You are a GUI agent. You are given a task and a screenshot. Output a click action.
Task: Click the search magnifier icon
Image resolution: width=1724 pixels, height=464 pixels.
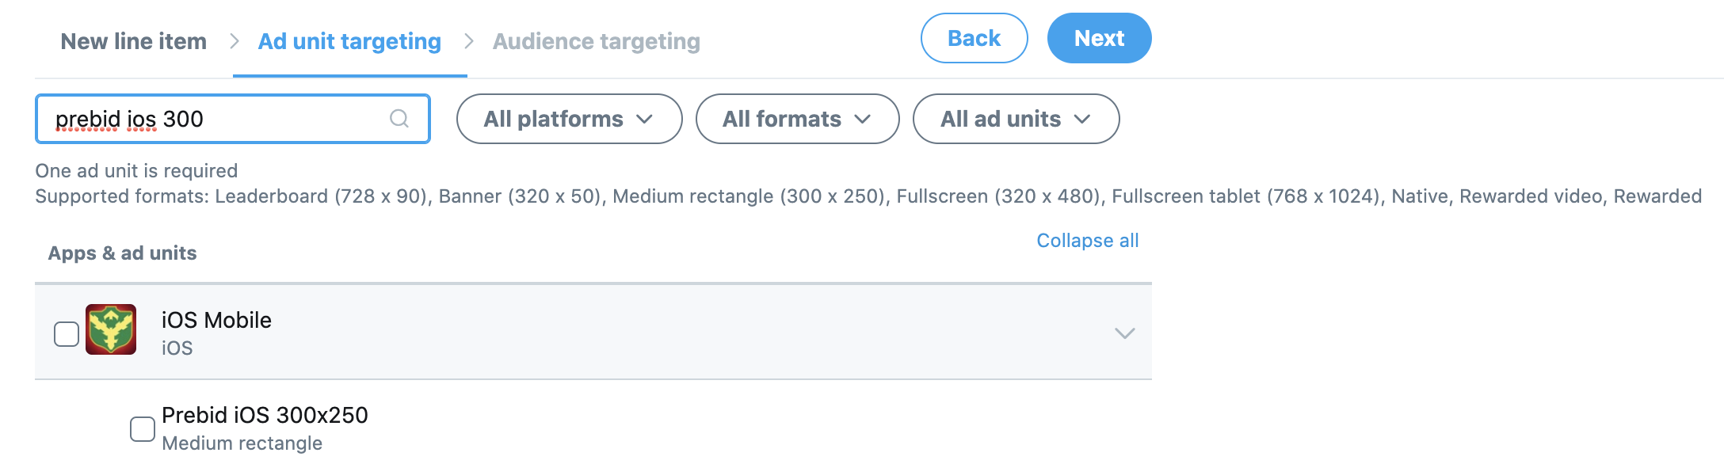coord(399,119)
